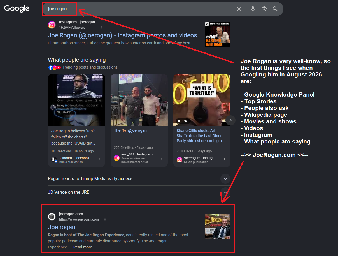Image resolution: width=338 pixels, height=256 pixels.
Task: Open joerogan.com result thumbnail image
Action: [x=218, y=226]
